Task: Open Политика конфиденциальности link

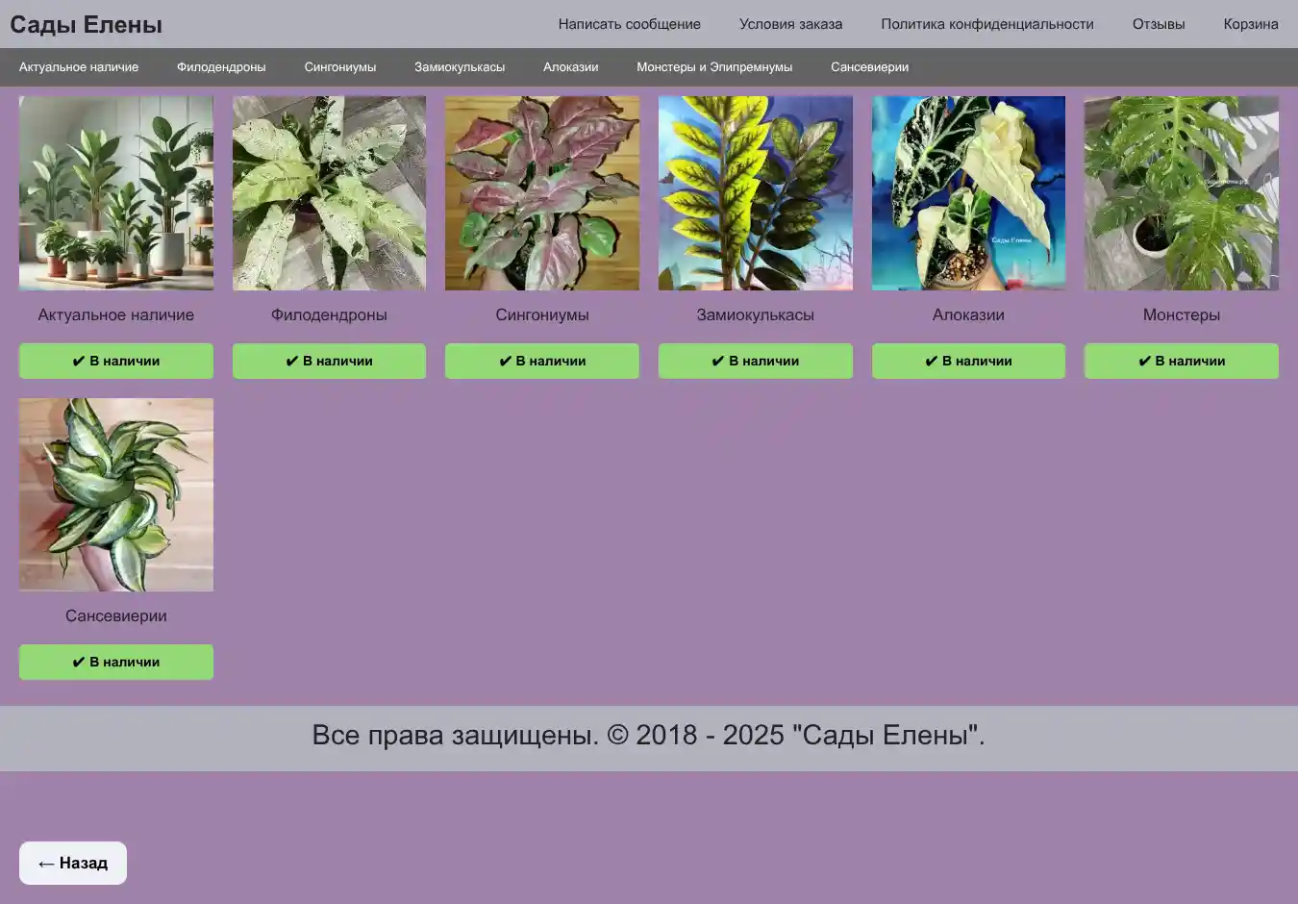Action: (986, 24)
